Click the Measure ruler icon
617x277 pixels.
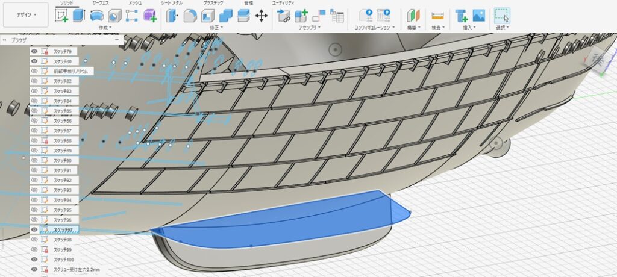coord(437,16)
